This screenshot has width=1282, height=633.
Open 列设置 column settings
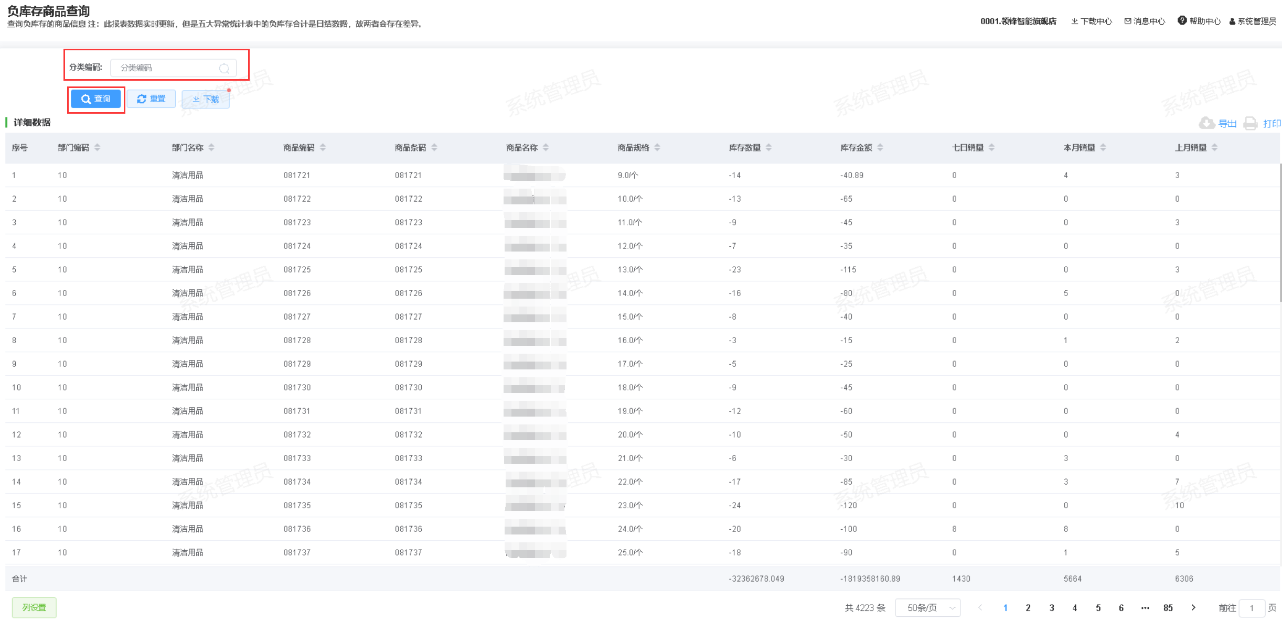click(34, 608)
